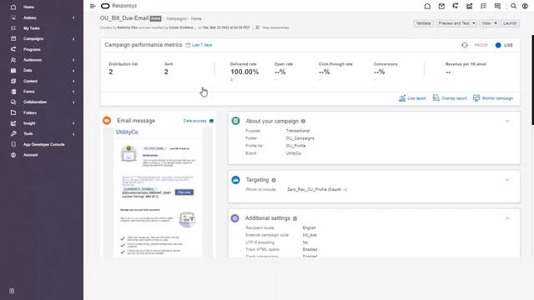Click the Delivered rate value 100.00%
534x300 pixels.
tap(244, 72)
